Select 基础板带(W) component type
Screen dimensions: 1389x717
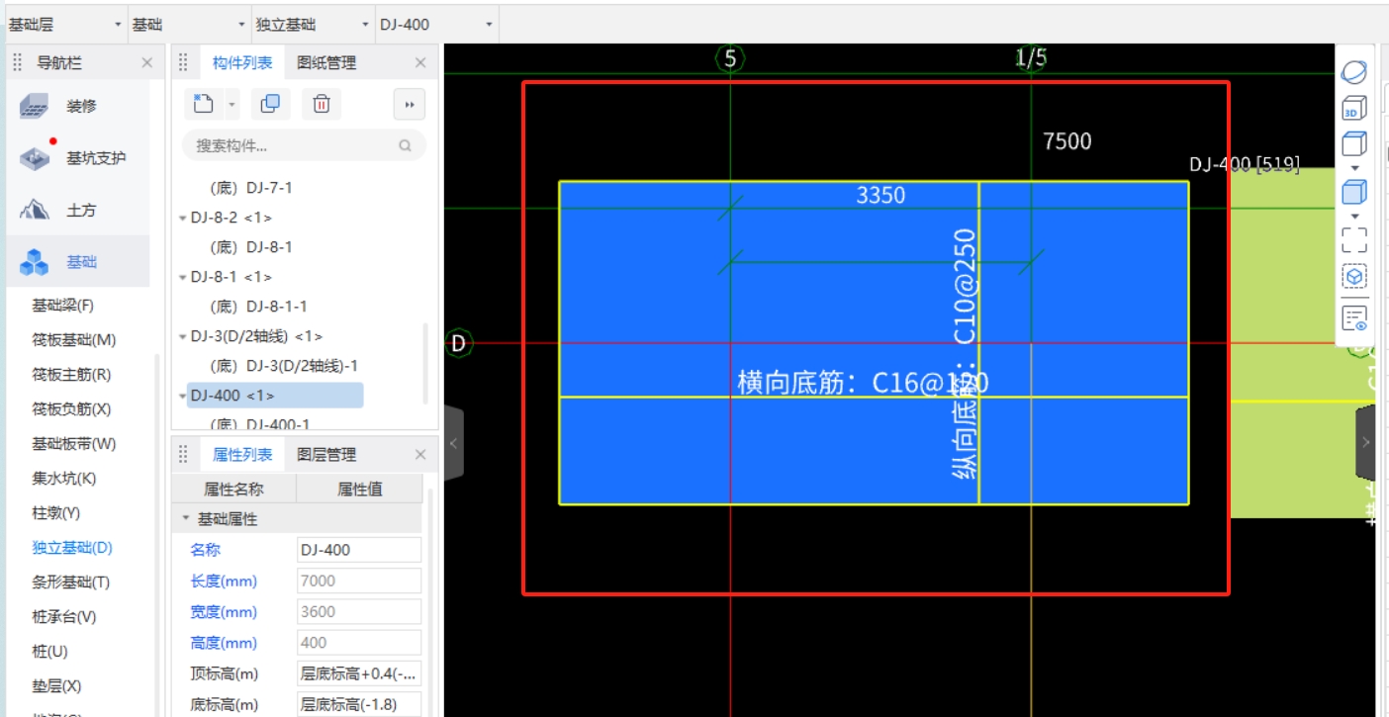pos(74,444)
